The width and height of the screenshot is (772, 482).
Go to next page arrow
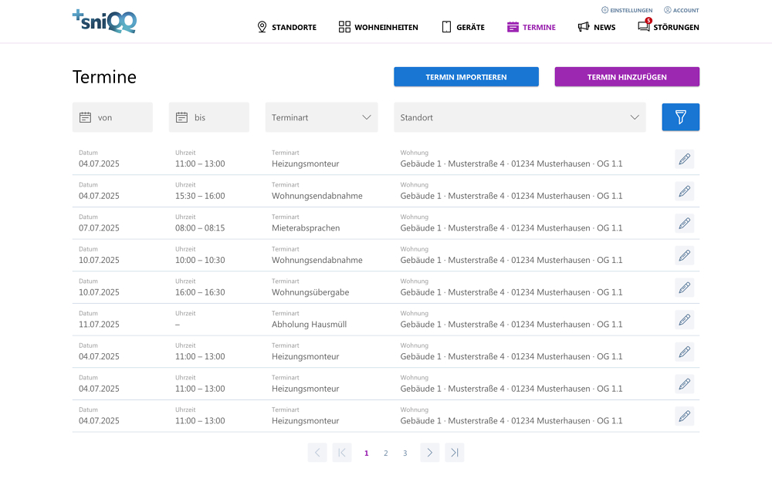pos(430,453)
